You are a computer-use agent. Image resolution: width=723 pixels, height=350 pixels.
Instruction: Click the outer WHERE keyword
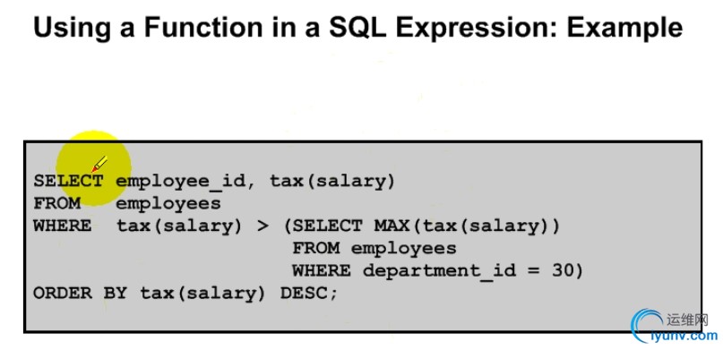[62, 226]
